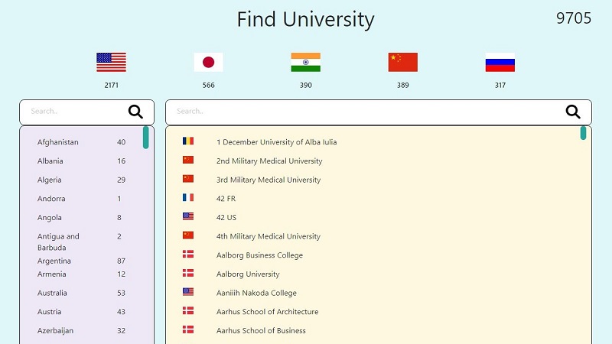Select the Russia flag showing 317
612x344 pixels.
click(x=500, y=63)
